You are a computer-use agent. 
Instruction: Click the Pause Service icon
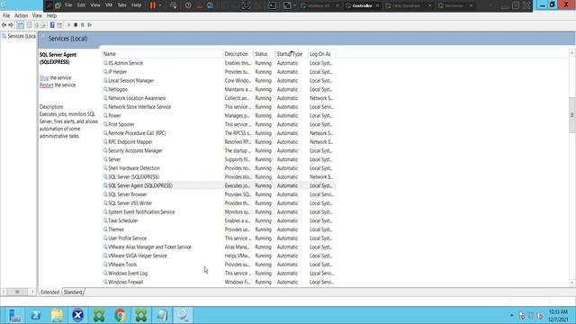point(83,25)
